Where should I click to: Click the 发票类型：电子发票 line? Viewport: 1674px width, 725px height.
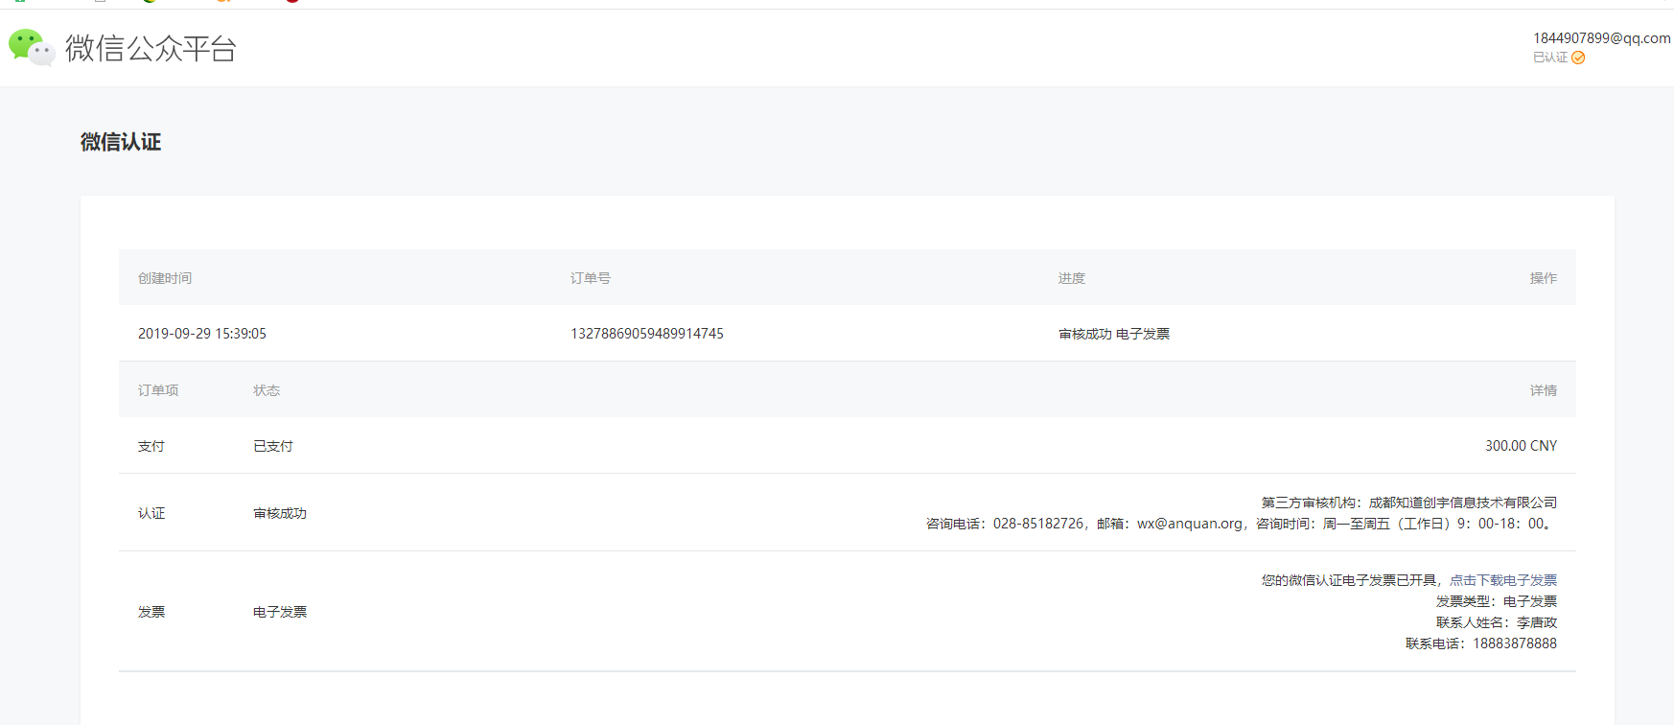point(1497,601)
